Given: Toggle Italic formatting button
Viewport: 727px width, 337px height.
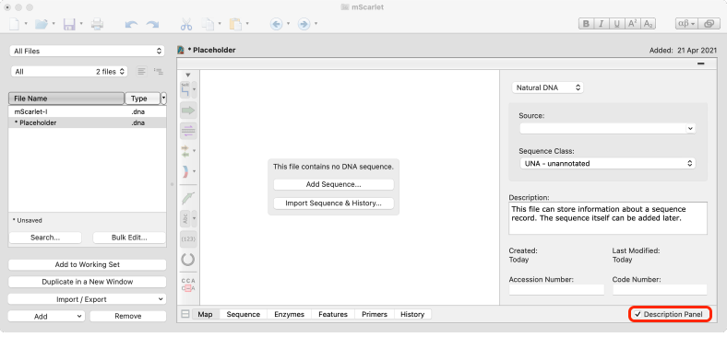Looking at the screenshot, I should [x=601, y=24].
